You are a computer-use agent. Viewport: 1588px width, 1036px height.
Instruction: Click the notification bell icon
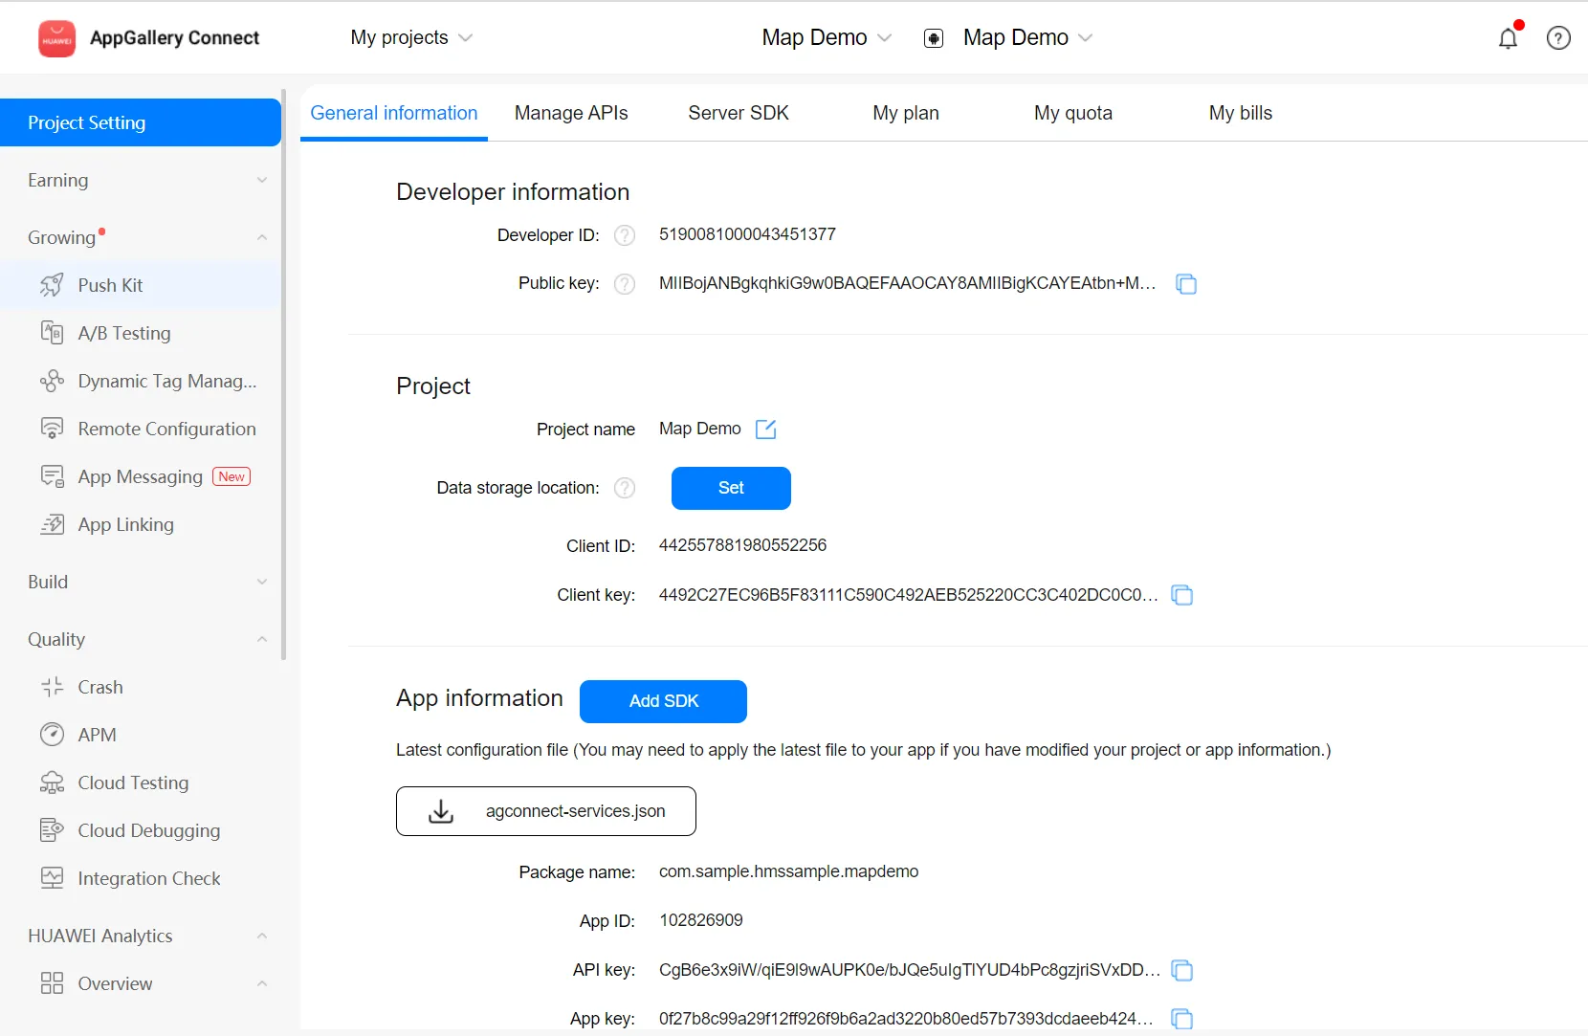(x=1508, y=38)
